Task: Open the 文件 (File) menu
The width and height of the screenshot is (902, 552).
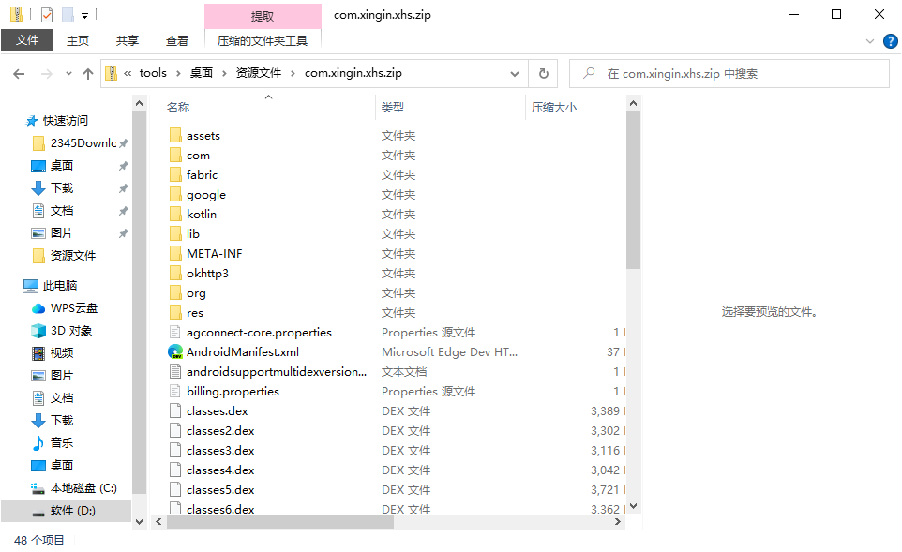Action: (27, 40)
